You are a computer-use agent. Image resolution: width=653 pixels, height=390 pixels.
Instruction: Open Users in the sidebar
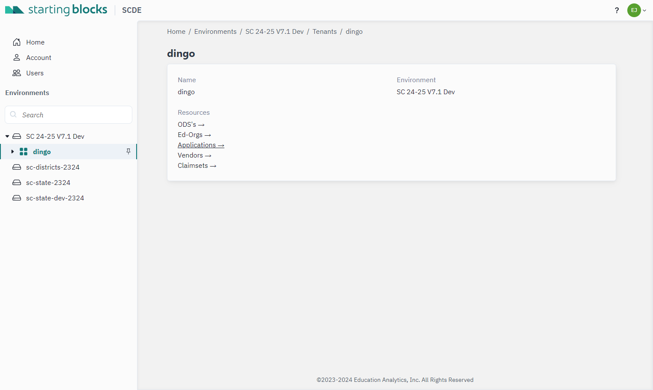[x=35, y=73]
